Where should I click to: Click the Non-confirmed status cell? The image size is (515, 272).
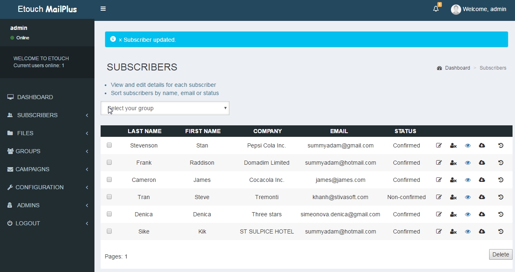(x=407, y=197)
